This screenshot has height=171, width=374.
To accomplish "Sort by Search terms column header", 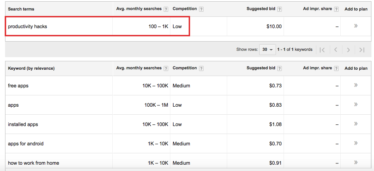I will pos(21,9).
